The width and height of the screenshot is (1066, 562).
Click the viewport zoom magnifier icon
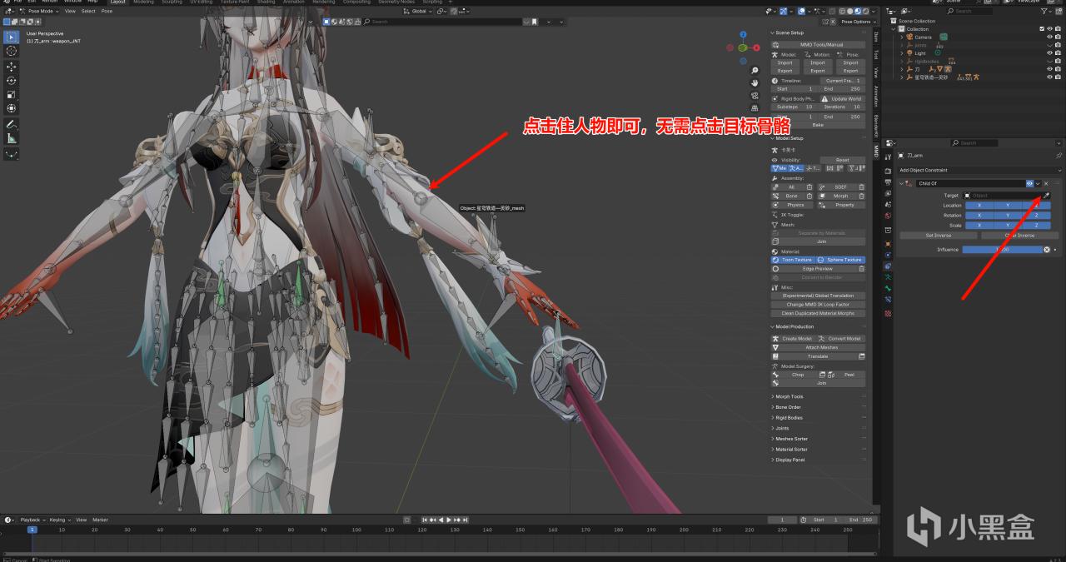pyautogui.click(x=755, y=71)
